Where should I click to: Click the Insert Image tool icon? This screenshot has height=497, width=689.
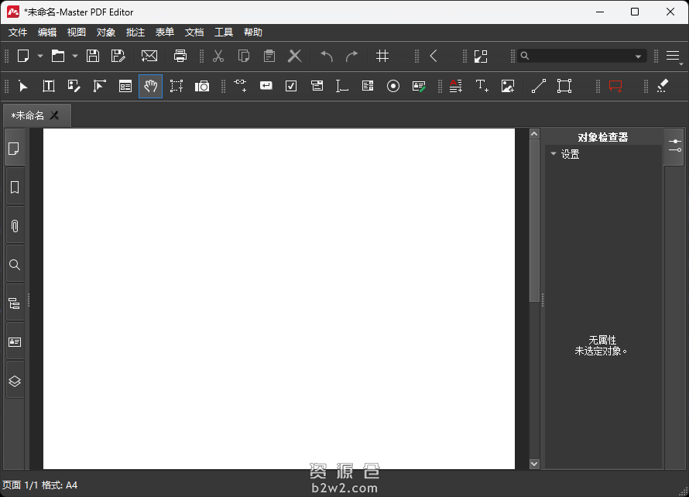[x=507, y=86]
